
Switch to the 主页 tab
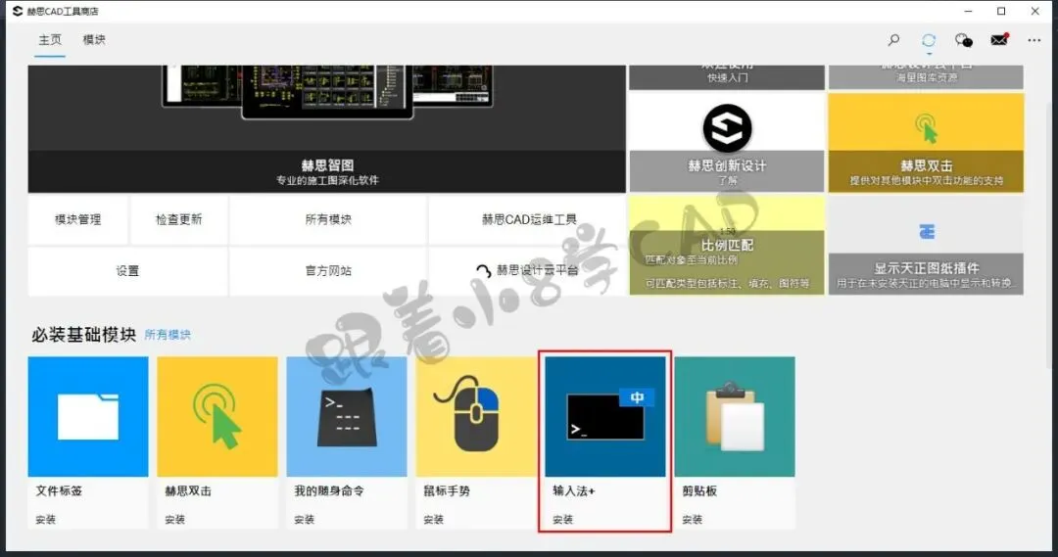[50, 40]
